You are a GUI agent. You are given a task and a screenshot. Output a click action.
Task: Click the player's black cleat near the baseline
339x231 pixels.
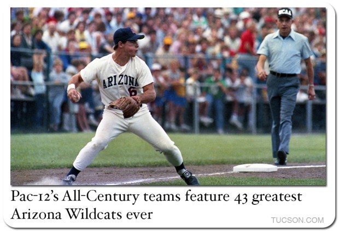click(x=190, y=177)
